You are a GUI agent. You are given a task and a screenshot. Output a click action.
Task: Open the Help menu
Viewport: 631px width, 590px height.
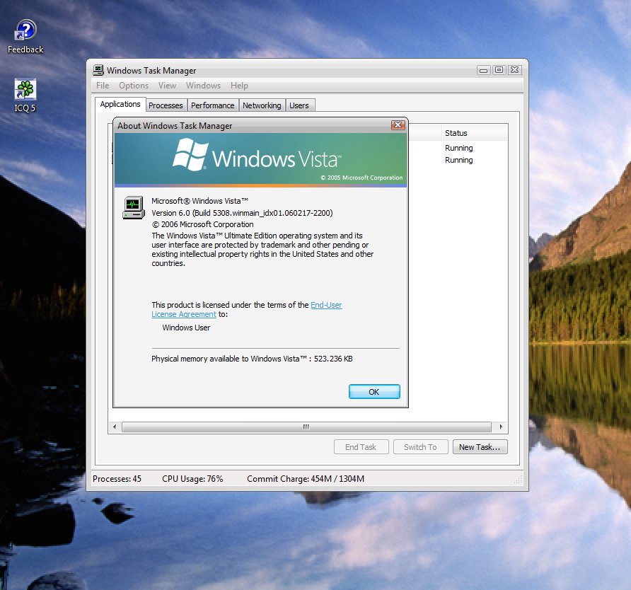239,85
